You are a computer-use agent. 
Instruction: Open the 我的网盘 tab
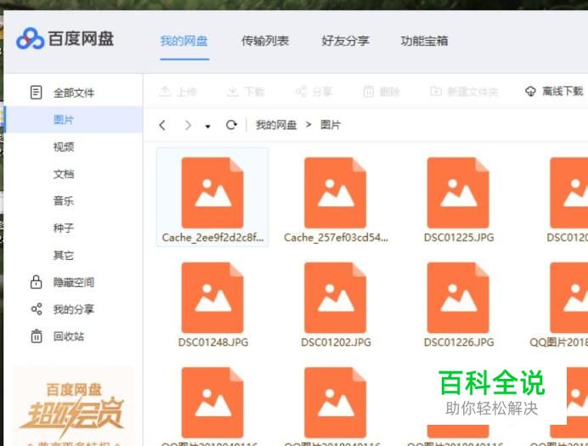point(184,41)
